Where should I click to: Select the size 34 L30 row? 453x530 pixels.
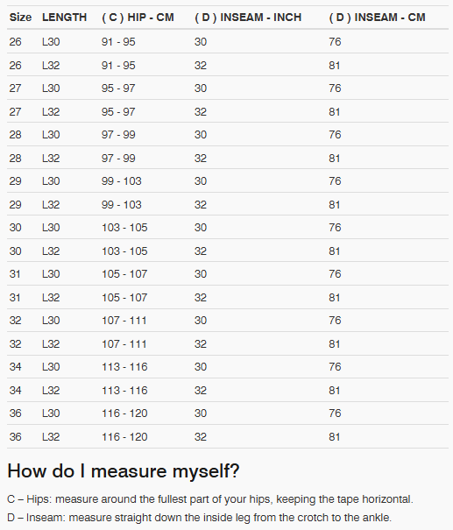(228, 367)
